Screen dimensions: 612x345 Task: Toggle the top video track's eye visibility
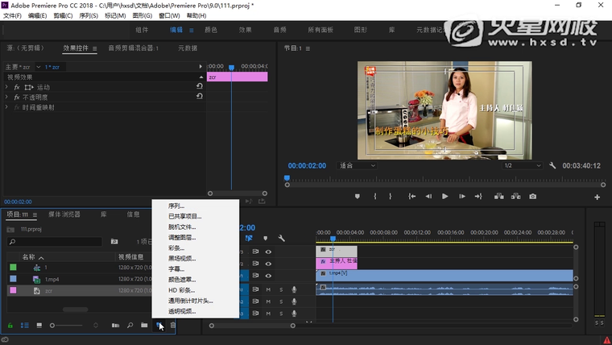(268, 251)
